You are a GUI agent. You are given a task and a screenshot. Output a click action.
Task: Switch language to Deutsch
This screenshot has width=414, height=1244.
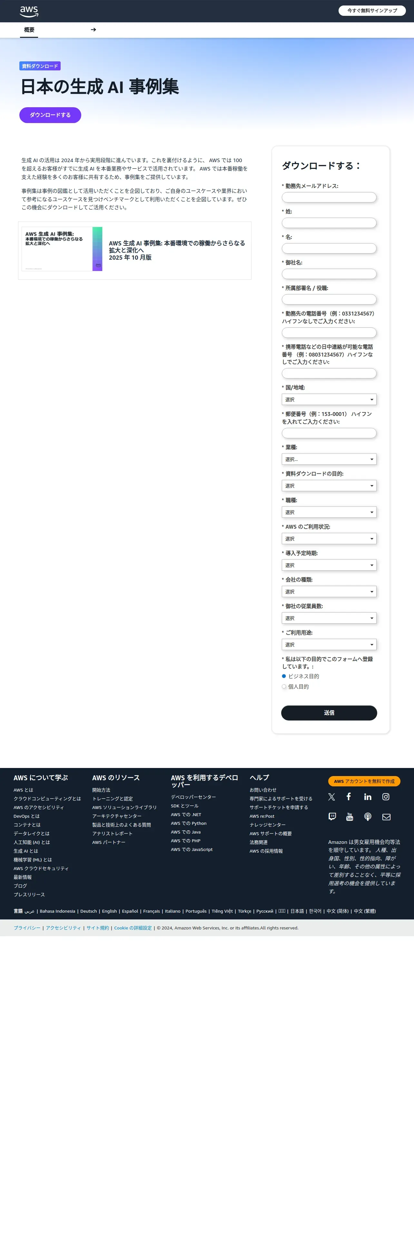(89, 911)
